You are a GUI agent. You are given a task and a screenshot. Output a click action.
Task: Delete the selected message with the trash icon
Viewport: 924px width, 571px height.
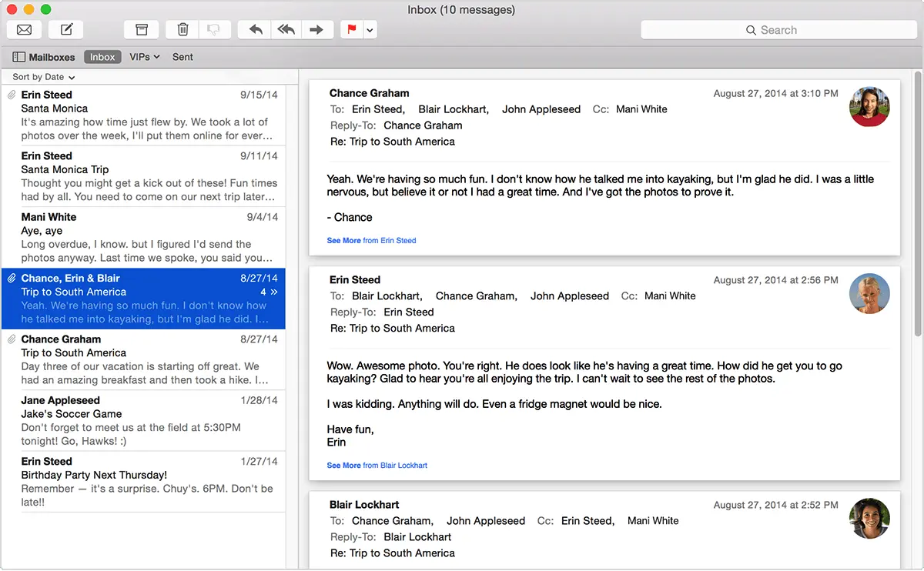tap(182, 29)
